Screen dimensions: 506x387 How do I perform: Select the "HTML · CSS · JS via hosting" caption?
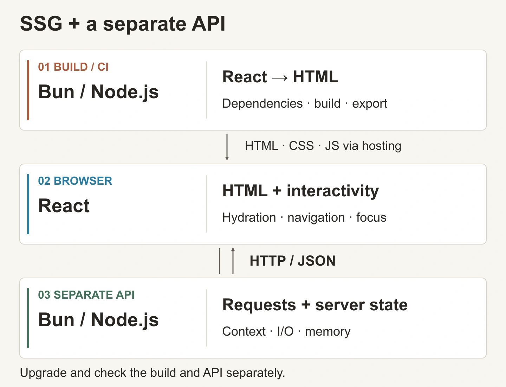coord(323,146)
